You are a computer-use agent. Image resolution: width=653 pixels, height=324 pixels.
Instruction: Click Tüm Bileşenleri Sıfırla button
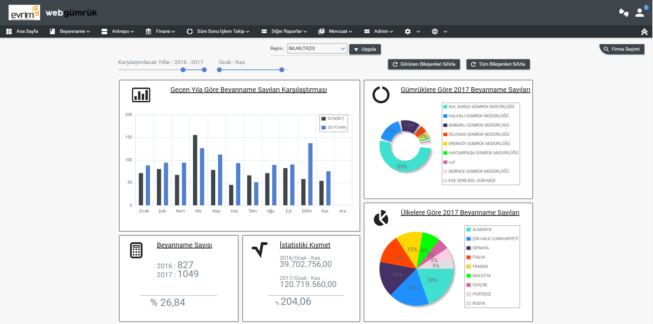pos(498,64)
